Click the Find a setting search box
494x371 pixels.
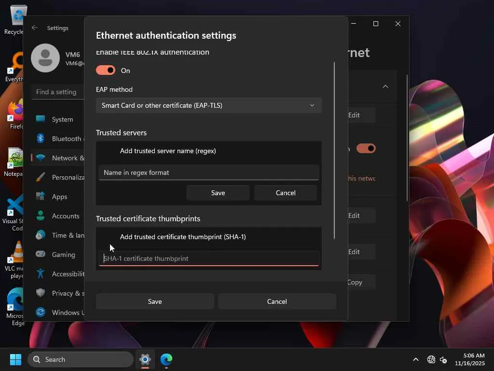(58, 92)
